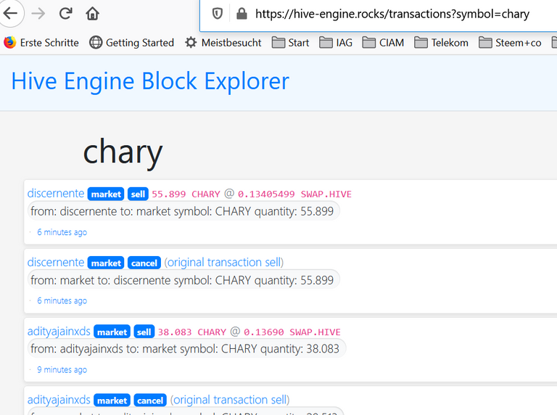Select price 0.13405499 SWAP.HIVE

pyautogui.click(x=294, y=194)
